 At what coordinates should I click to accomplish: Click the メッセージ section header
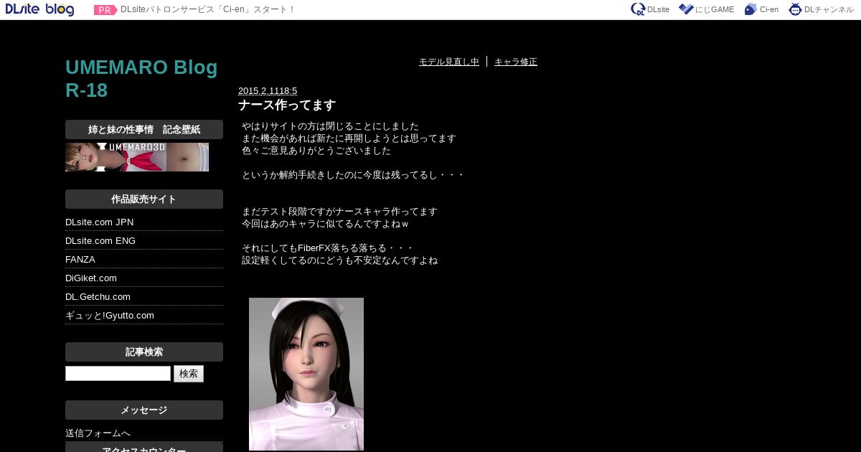click(x=144, y=410)
